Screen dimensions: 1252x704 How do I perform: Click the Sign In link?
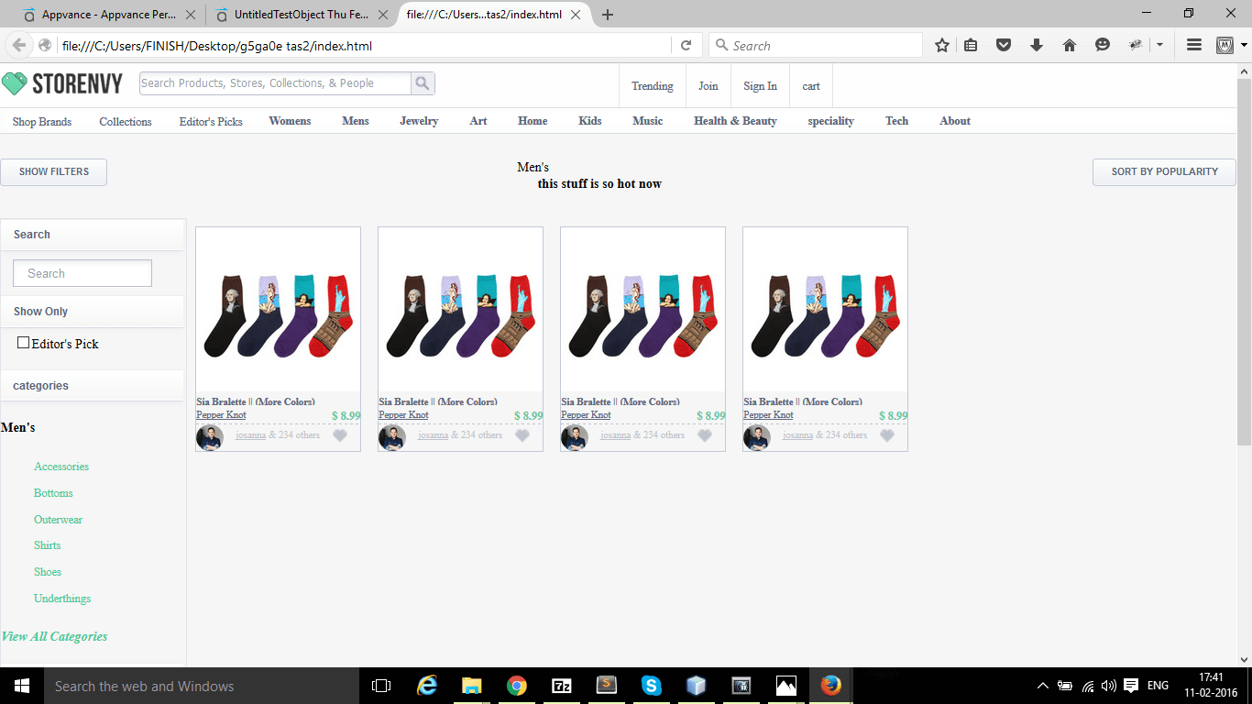[x=760, y=86]
